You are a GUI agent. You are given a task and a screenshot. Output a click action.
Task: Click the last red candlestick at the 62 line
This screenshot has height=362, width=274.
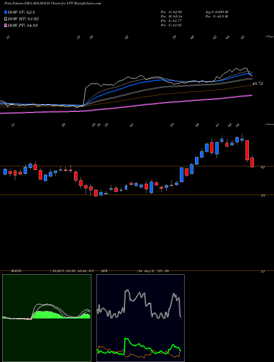pyautogui.click(x=252, y=162)
